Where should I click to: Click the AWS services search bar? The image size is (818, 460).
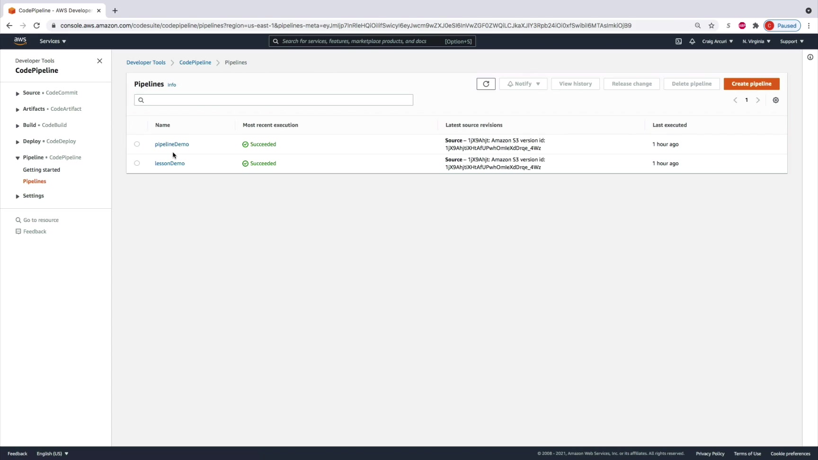click(372, 41)
